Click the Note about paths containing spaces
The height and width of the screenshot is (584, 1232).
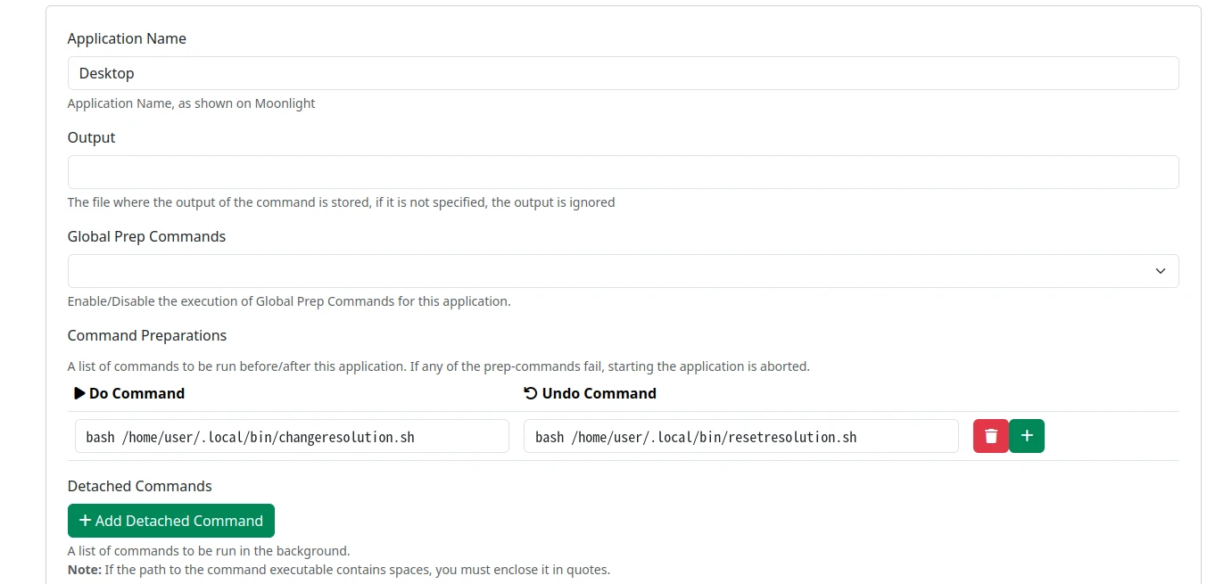pyautogui.click(x=339, y=570)
